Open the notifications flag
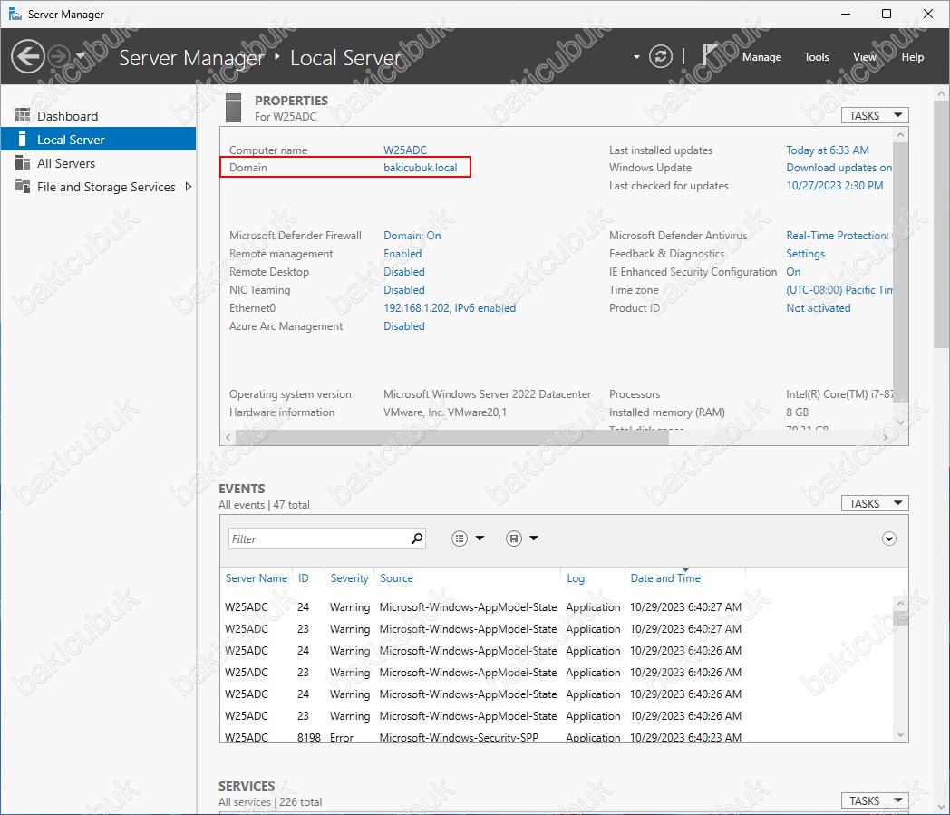 710,54
